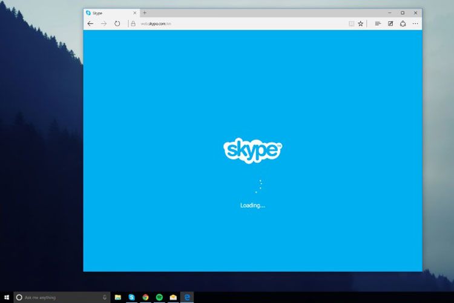Maximize the Edge window
454x303 pixels.
tap(403, 13)
